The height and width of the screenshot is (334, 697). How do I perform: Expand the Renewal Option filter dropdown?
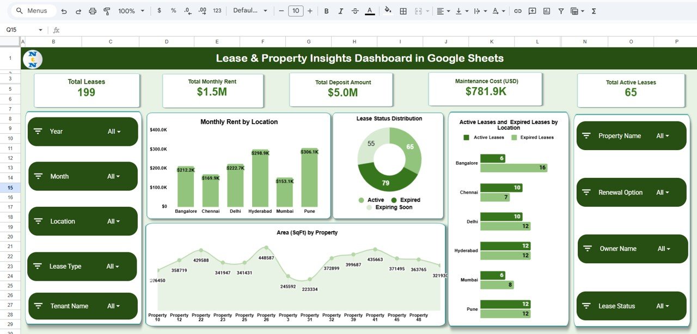(x=663, y=192)
